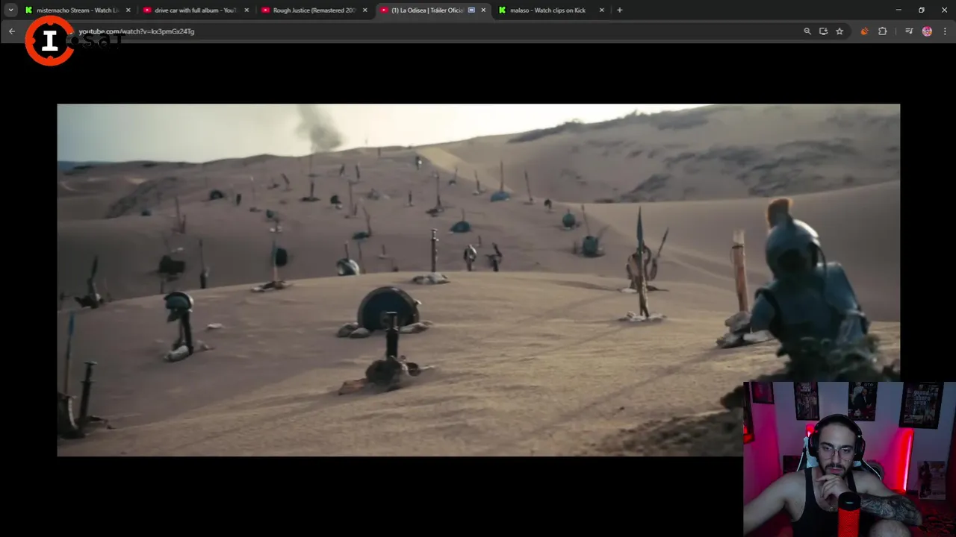Image resolution: width=956 pixels, height=537 pixels.
Task: Open the Chrome profile avatar
Action: click(x=927, y=31)
